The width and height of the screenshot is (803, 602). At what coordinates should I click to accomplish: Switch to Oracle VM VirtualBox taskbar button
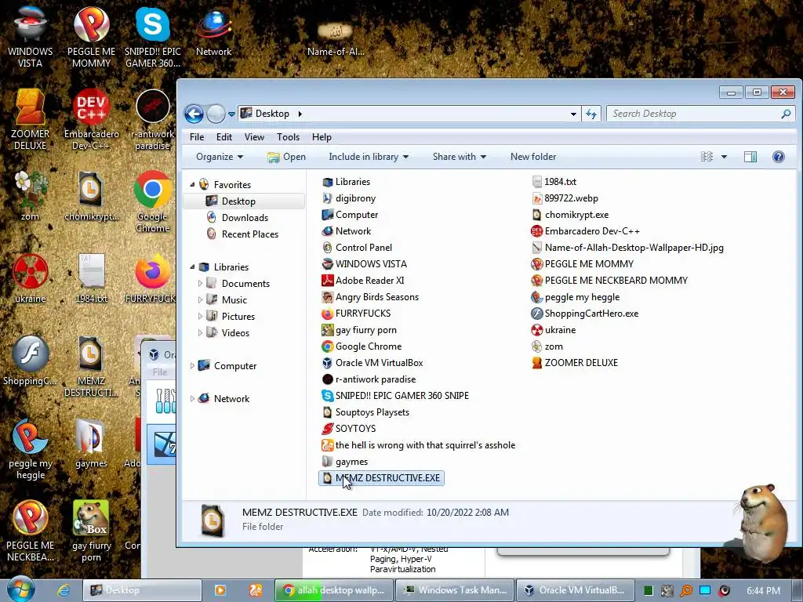(x=575, y=590)
